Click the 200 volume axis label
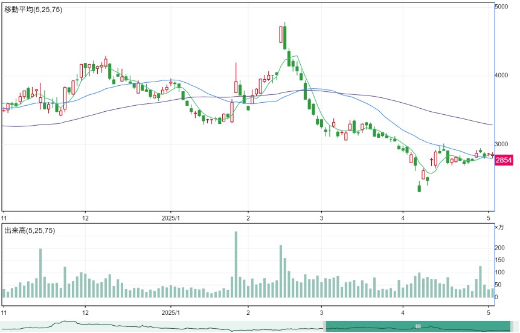This screenshot has height=333, width=520. point(500,248)
